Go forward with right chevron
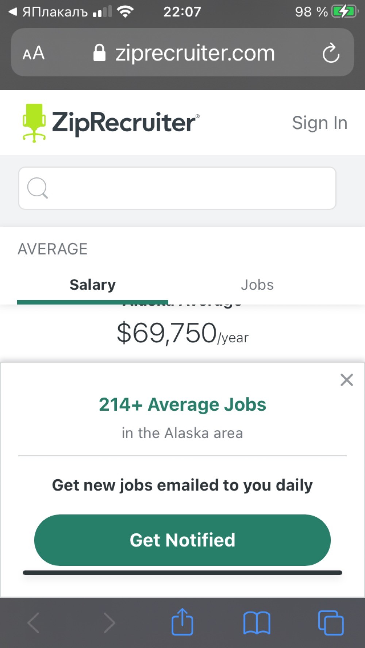 click(109, 623)
